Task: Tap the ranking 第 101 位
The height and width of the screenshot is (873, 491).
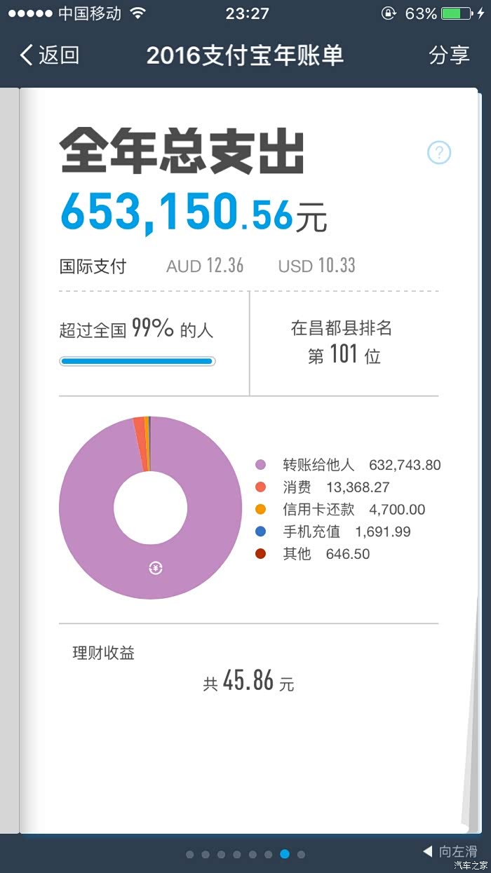Action: [344, 356]
